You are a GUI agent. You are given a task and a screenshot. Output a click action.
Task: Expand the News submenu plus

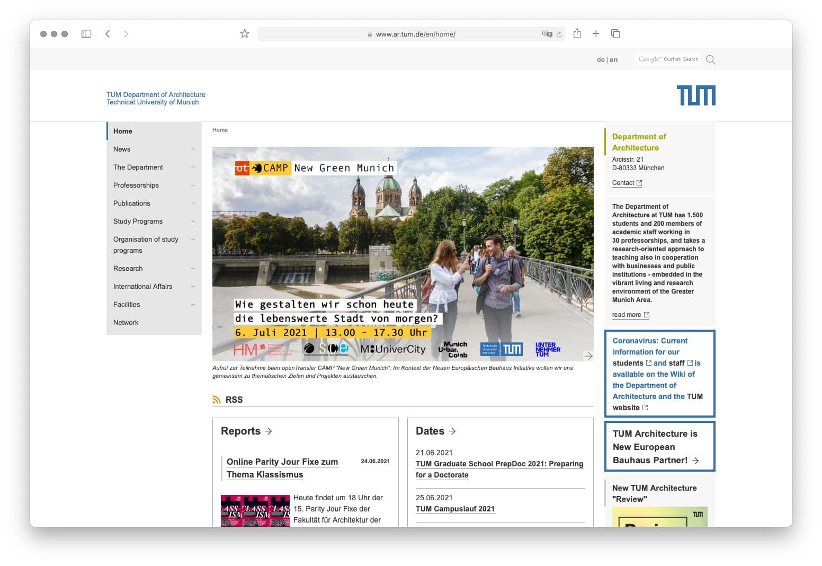[193, 149]
